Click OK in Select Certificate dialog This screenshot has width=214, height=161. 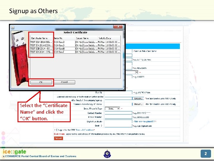tap(41, 82)
